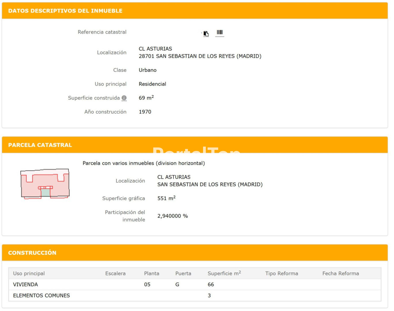
Task: Click the 'Datos descriptivos del inmueble' header
Action: [65, 11]
